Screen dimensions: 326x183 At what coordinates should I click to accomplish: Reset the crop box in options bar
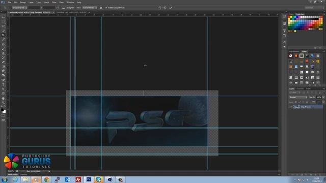159,8
